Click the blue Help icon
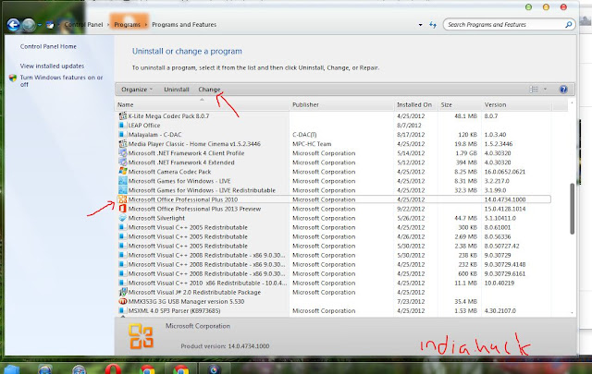Viewport: 592px width, 374px height. [x=563, y=90]
